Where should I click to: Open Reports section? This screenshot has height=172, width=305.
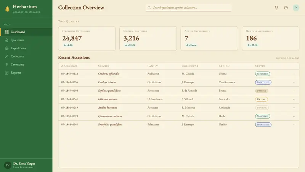tap(26, 73)
